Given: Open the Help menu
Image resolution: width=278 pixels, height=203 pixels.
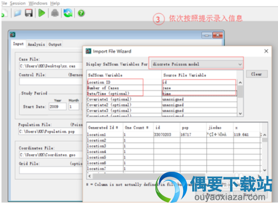Looking at the screenshot, I should point(55,3).
